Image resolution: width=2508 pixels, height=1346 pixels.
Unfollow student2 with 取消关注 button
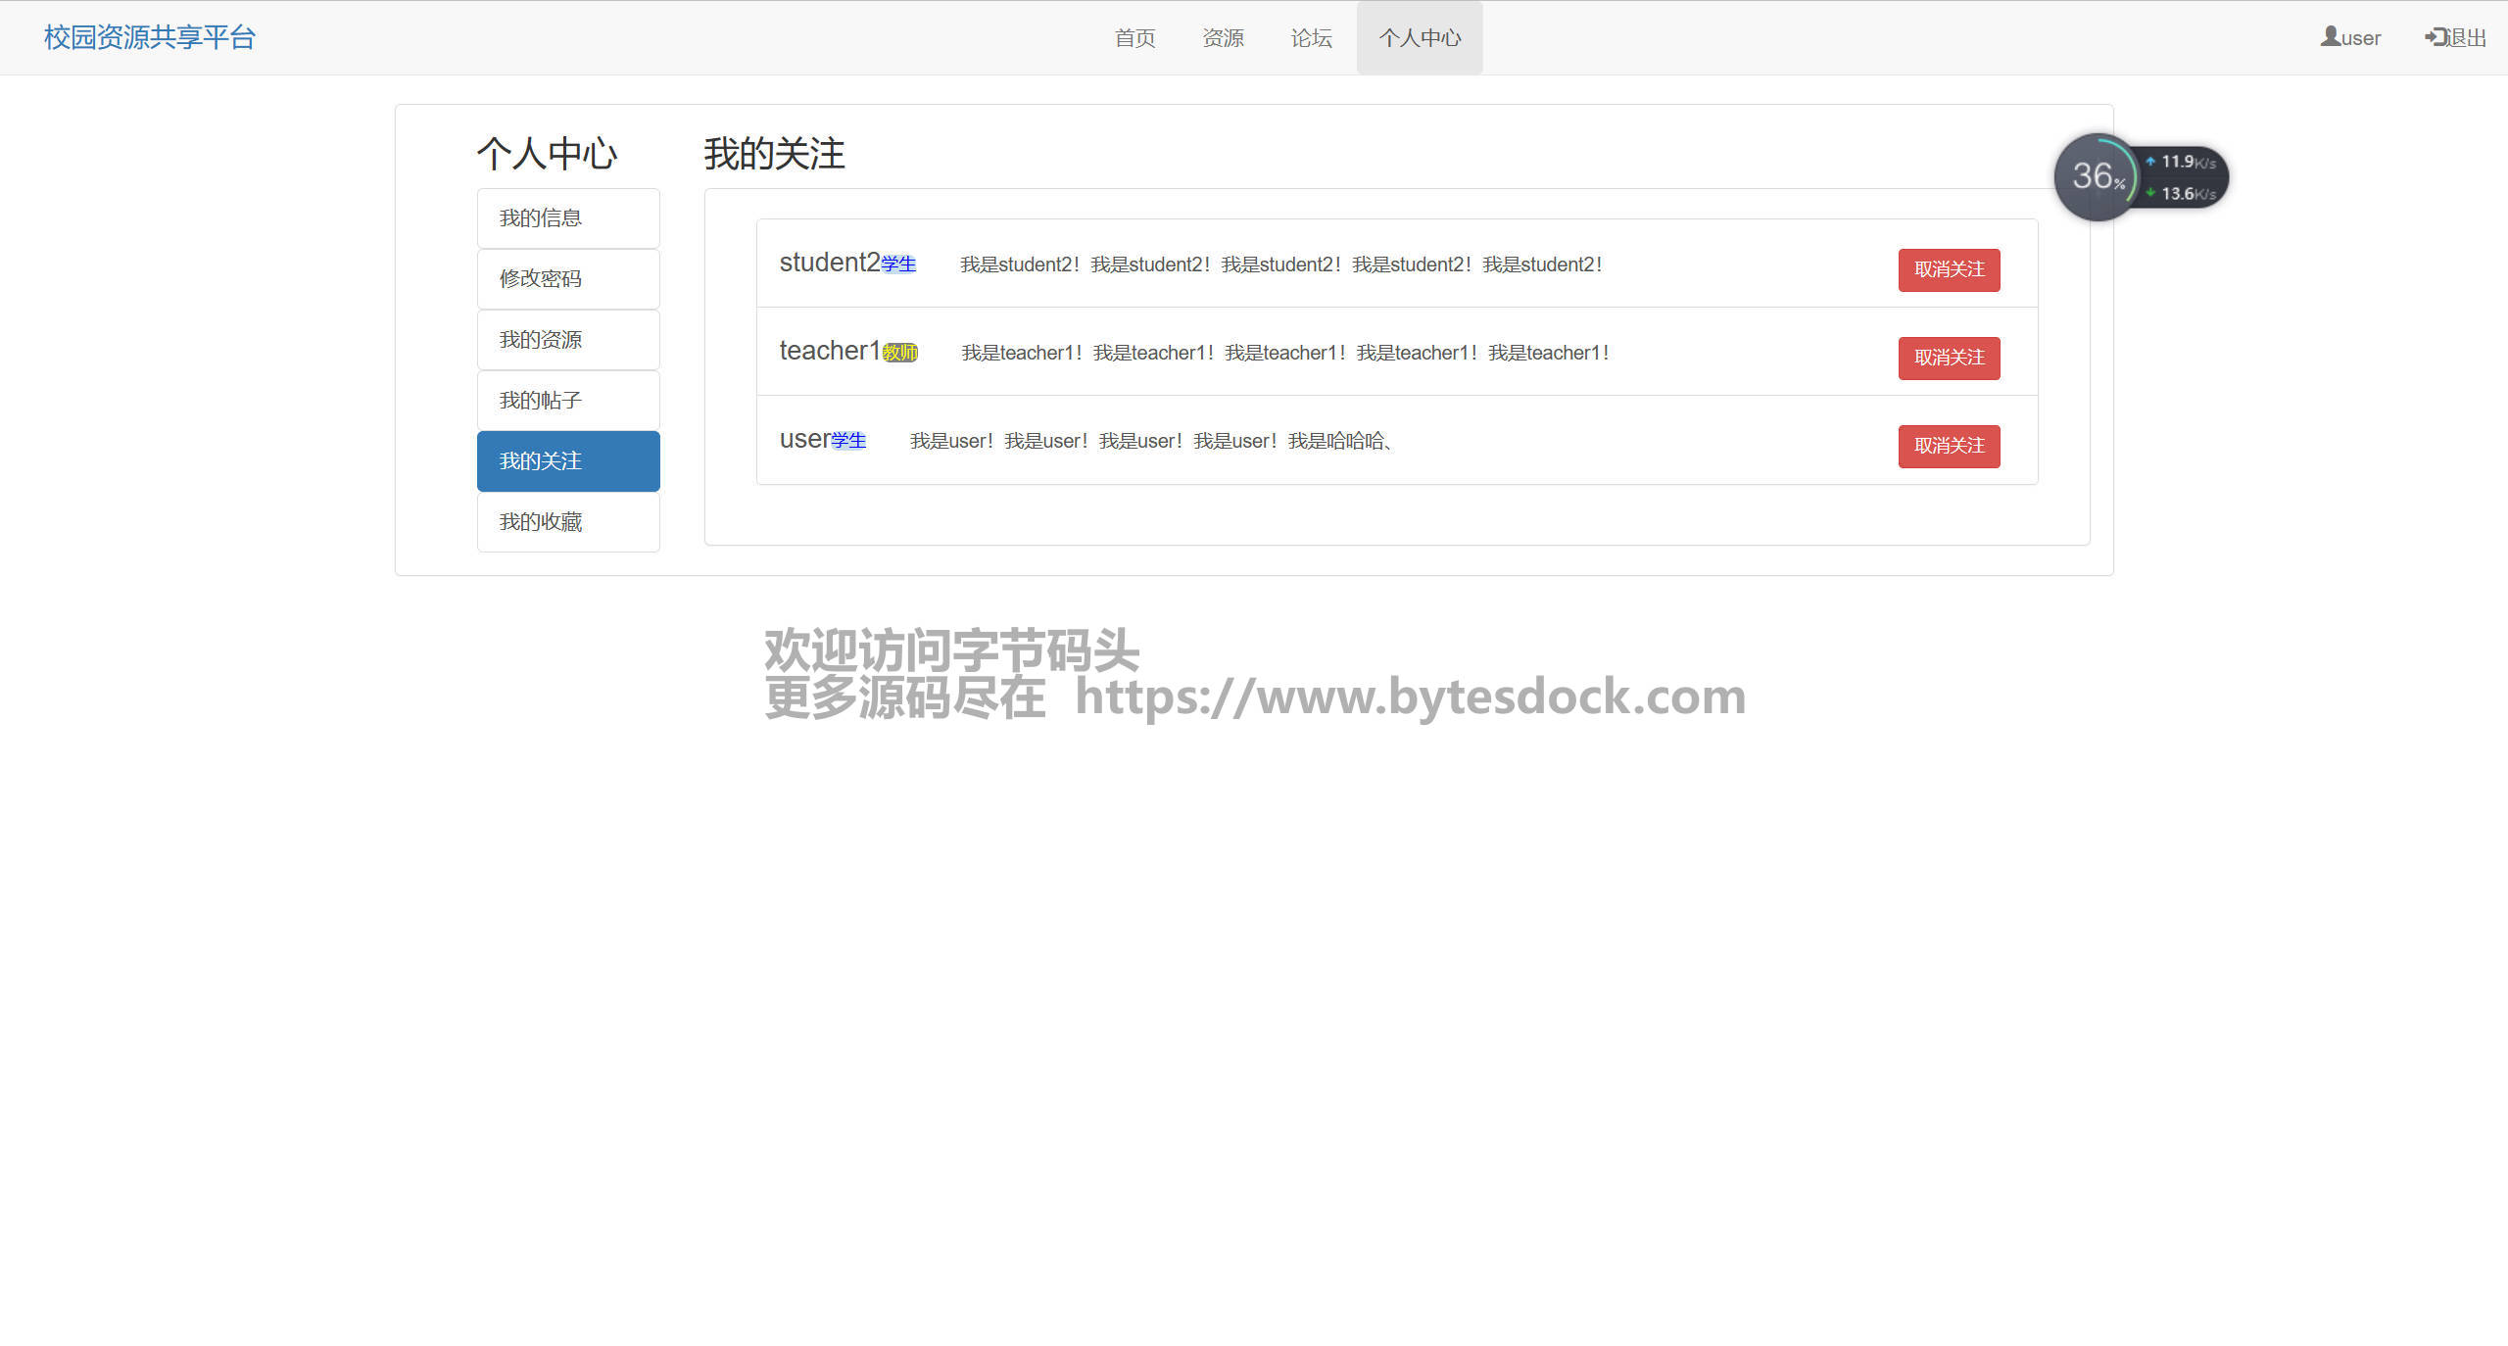click(1949, 269)
